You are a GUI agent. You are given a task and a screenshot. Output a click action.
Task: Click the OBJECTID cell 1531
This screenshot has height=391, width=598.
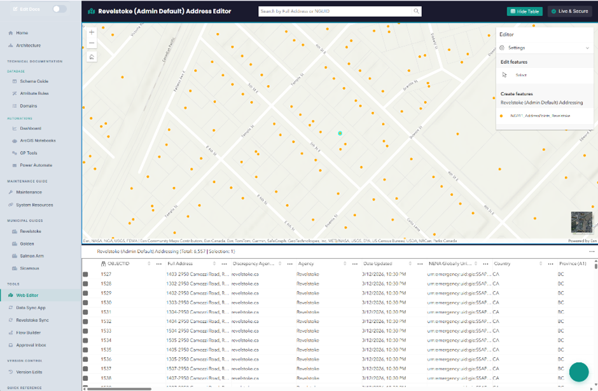(106, 312)
